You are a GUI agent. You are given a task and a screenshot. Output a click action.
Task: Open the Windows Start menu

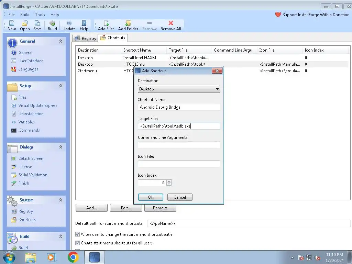click(9, 257)
